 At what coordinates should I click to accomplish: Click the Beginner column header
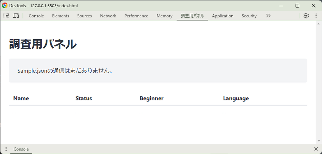click(x=151, y=98)
